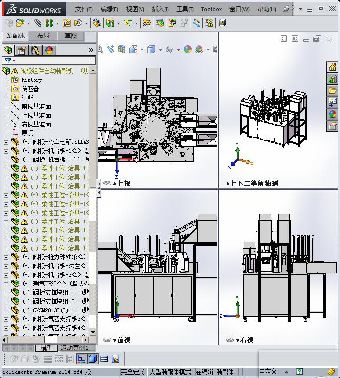Screen dimensions: 340x378
Task: Open the Toolbox menu
Action: coord(211,9)
